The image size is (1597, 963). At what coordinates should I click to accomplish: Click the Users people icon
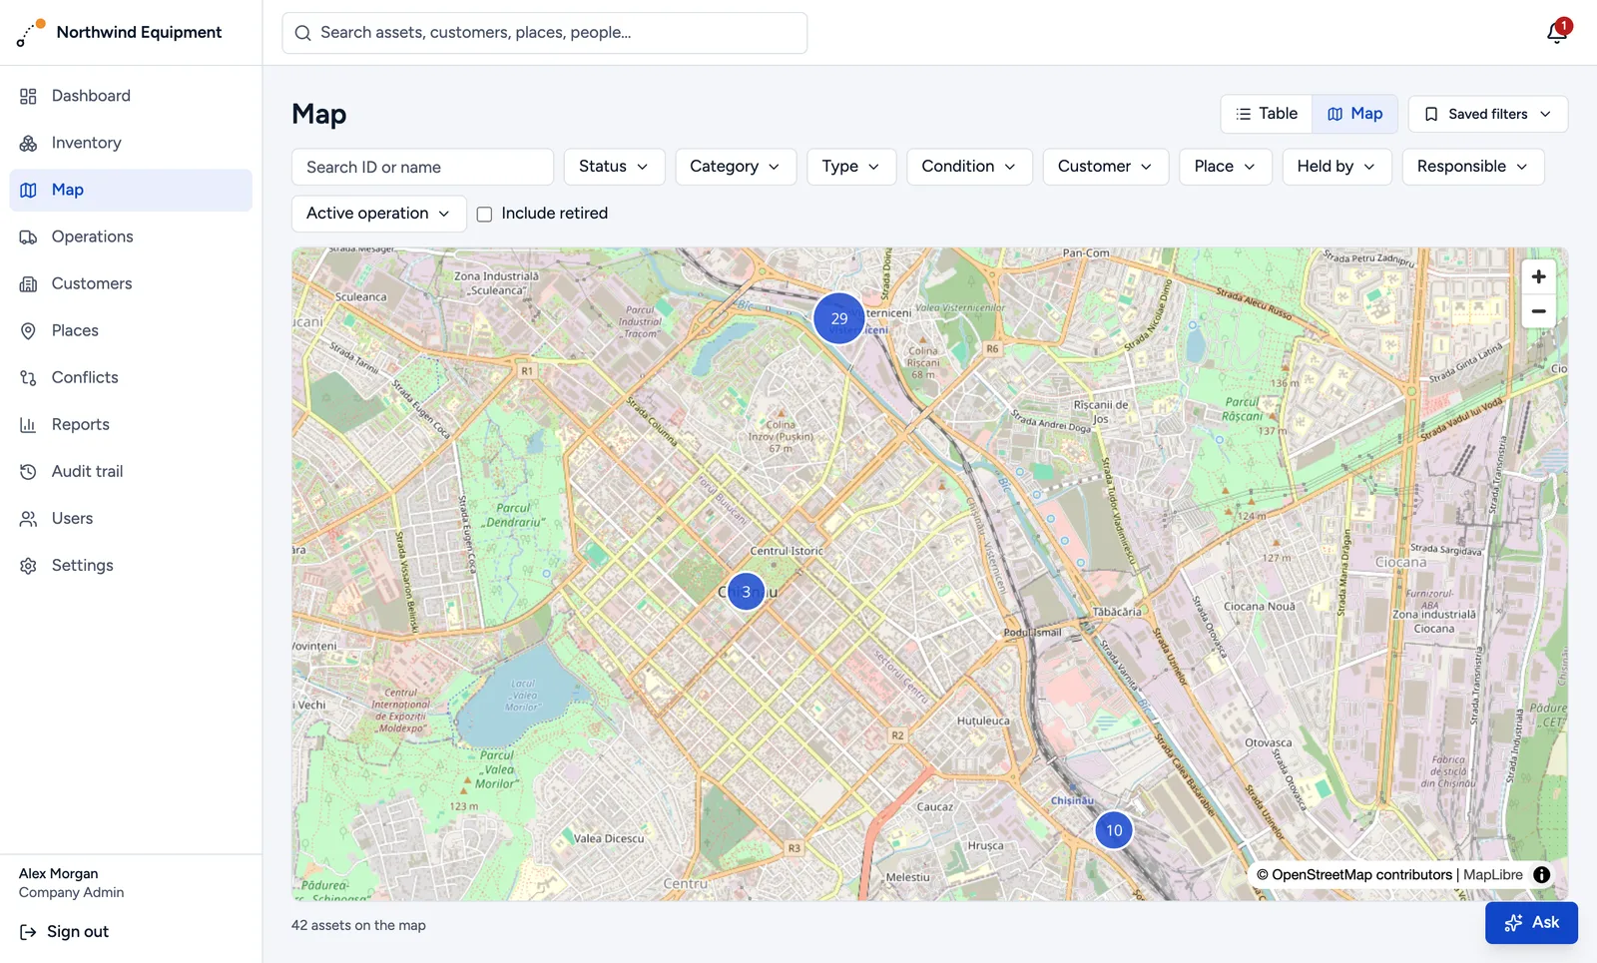pyautogui.click(x=28, y=518)
